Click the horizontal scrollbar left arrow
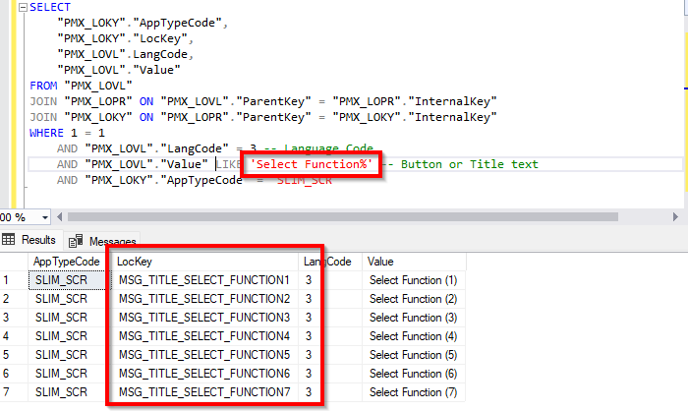The width and height of the screenshot is (688, 411). pyautogui.click(x=60, y=217)
